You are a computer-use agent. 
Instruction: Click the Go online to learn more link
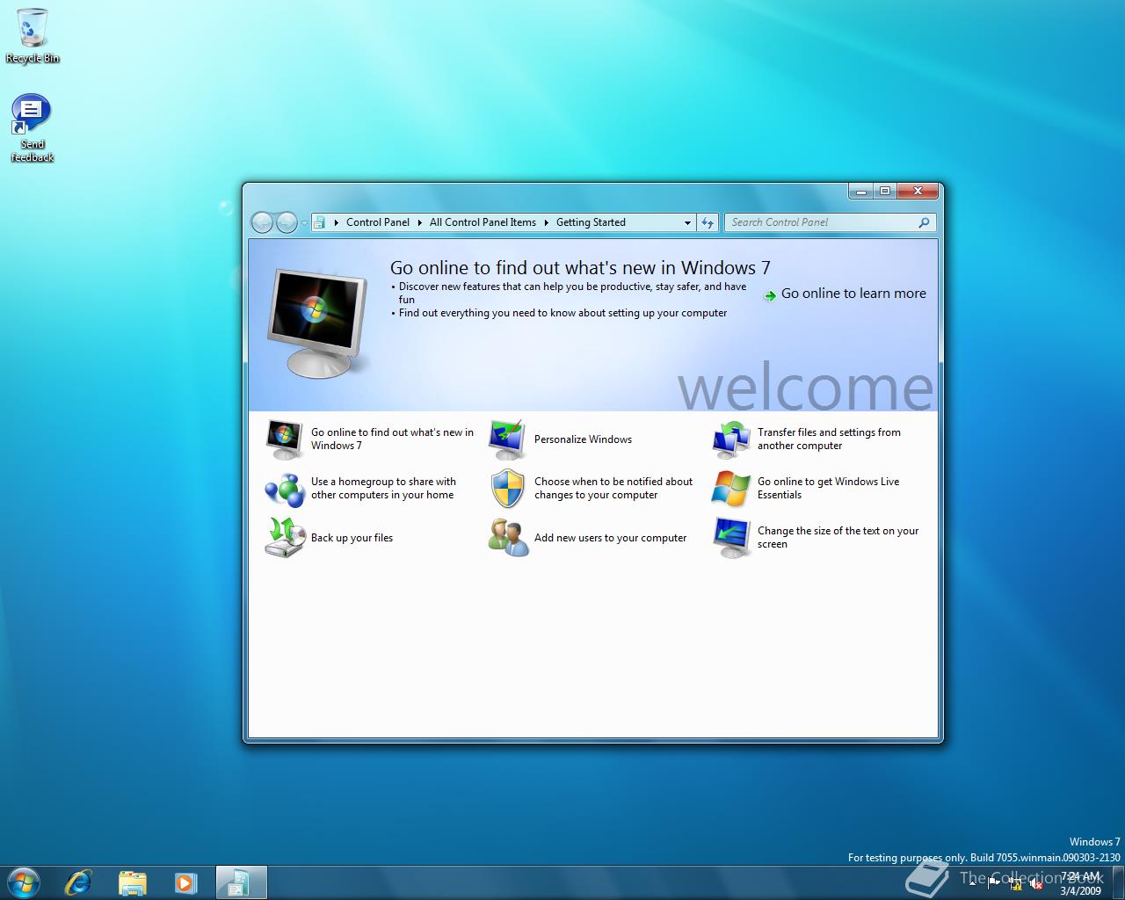(x=853, y=294)
